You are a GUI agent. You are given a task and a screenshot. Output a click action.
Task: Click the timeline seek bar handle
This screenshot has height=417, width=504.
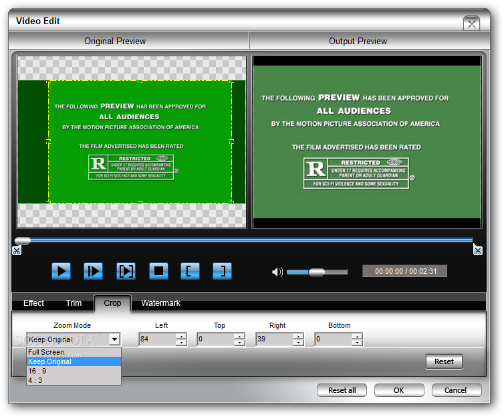pyautogui.click(x=23, y=241)
